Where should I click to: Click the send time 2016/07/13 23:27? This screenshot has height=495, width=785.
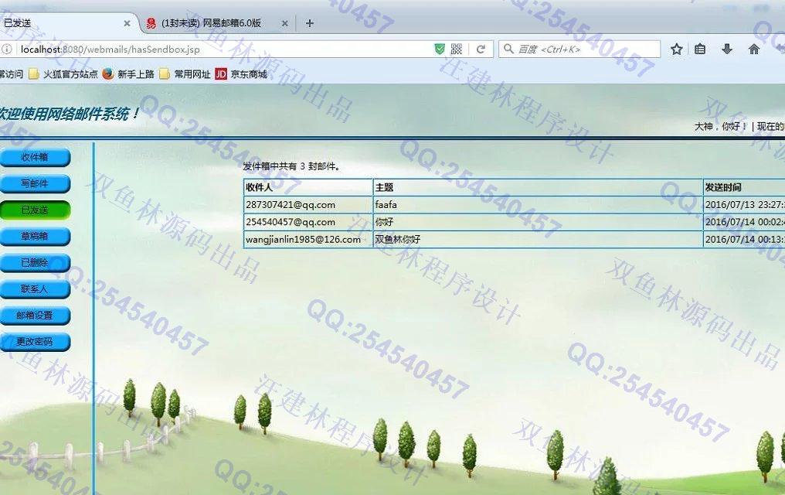pyautogui.click(x=745, y=204)
